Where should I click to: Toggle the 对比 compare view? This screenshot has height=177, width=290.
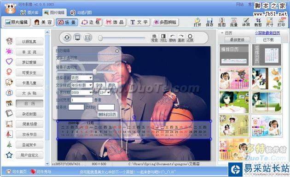click(x=163, y=38)
